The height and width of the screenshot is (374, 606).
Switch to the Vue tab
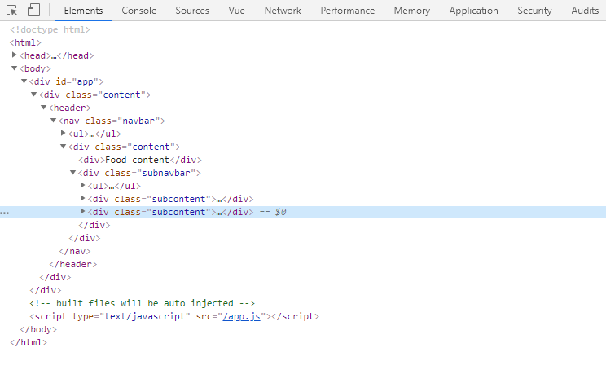[x=236, y=11]
